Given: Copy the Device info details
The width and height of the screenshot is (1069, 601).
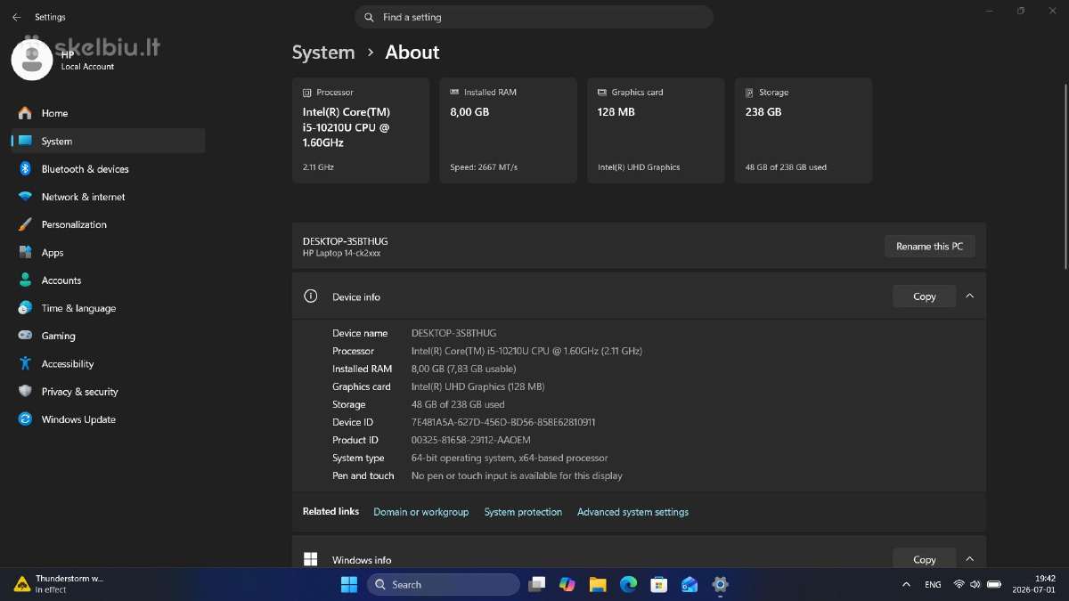Looking at the screenshot, I should click(924, 296).
